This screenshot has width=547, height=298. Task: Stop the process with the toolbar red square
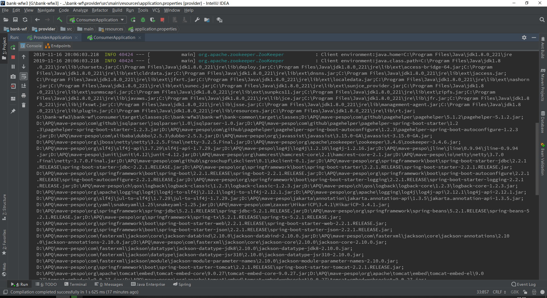[x=162, y=20]
